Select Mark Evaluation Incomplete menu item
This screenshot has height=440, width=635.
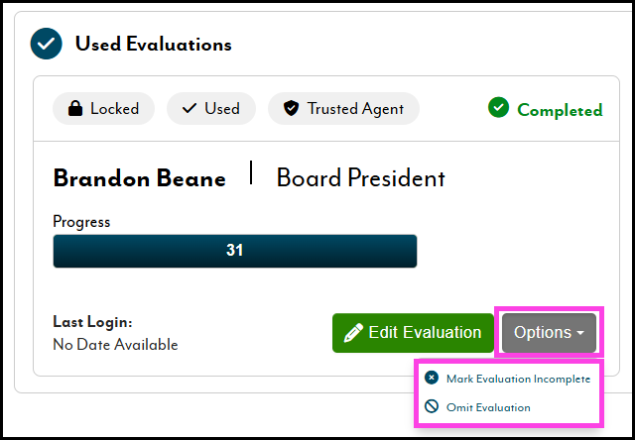[518, 379]
